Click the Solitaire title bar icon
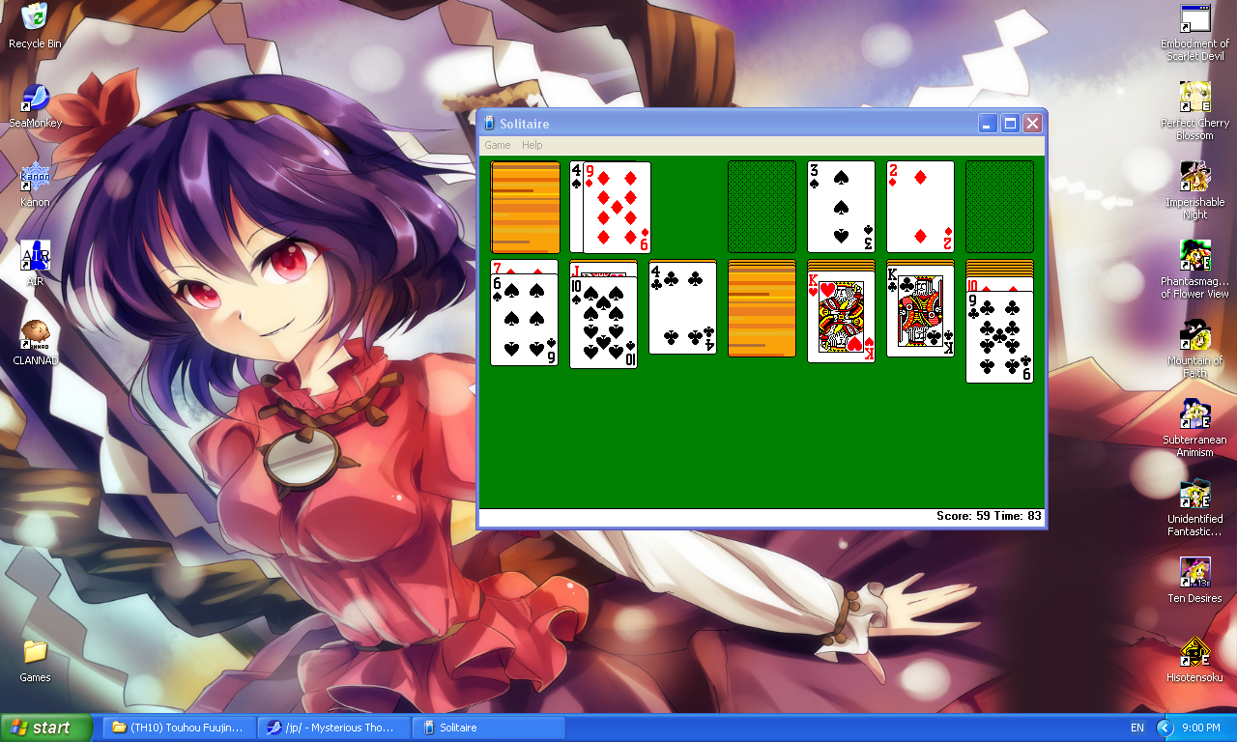This screenshot has height=742, width=1237. pyautogui.click(x=489, y=124)
